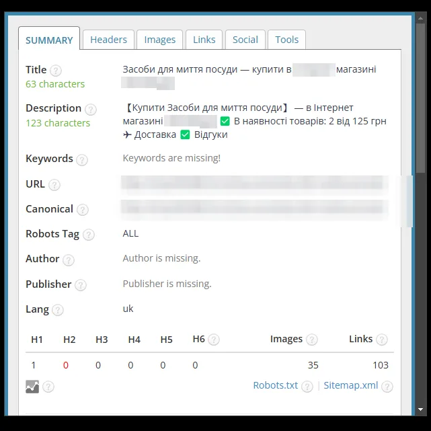Click the 'Keywords are missing!' message
The image size is (431, 431).
click(171, 158)
